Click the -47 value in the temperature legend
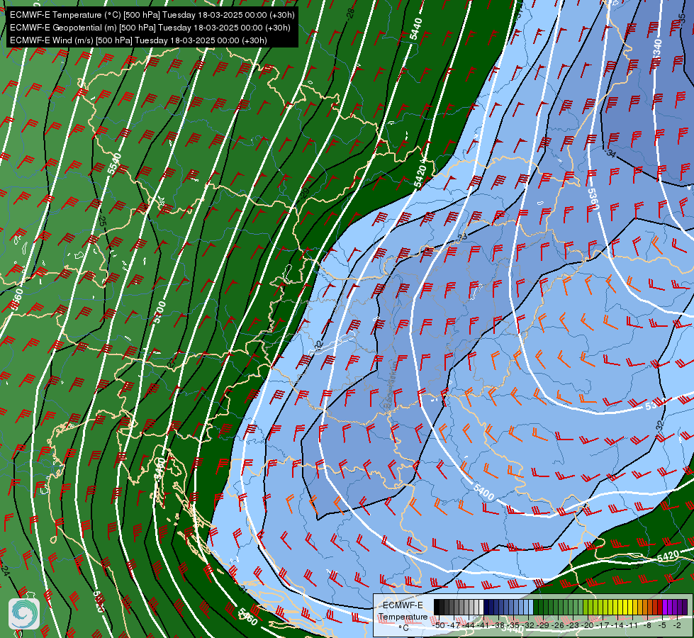Screen dimensions: 694x638 [453, 625]
